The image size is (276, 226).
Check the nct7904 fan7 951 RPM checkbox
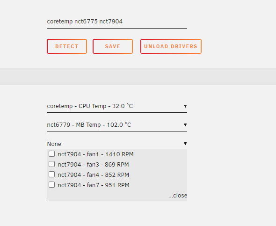click(x=51, y=185)
